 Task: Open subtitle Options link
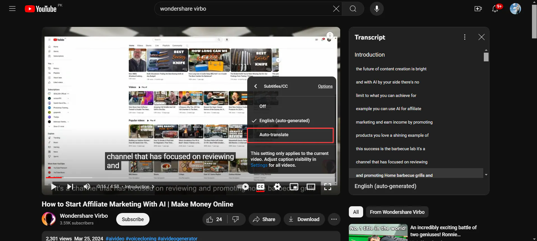[325, 86]
